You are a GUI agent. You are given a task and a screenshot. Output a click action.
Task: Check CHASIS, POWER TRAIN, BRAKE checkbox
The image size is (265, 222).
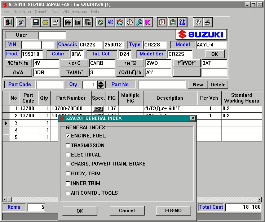(68, 164)
